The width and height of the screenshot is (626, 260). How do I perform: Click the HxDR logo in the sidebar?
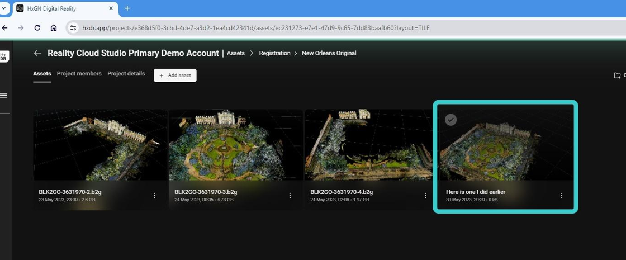point(3,56)
